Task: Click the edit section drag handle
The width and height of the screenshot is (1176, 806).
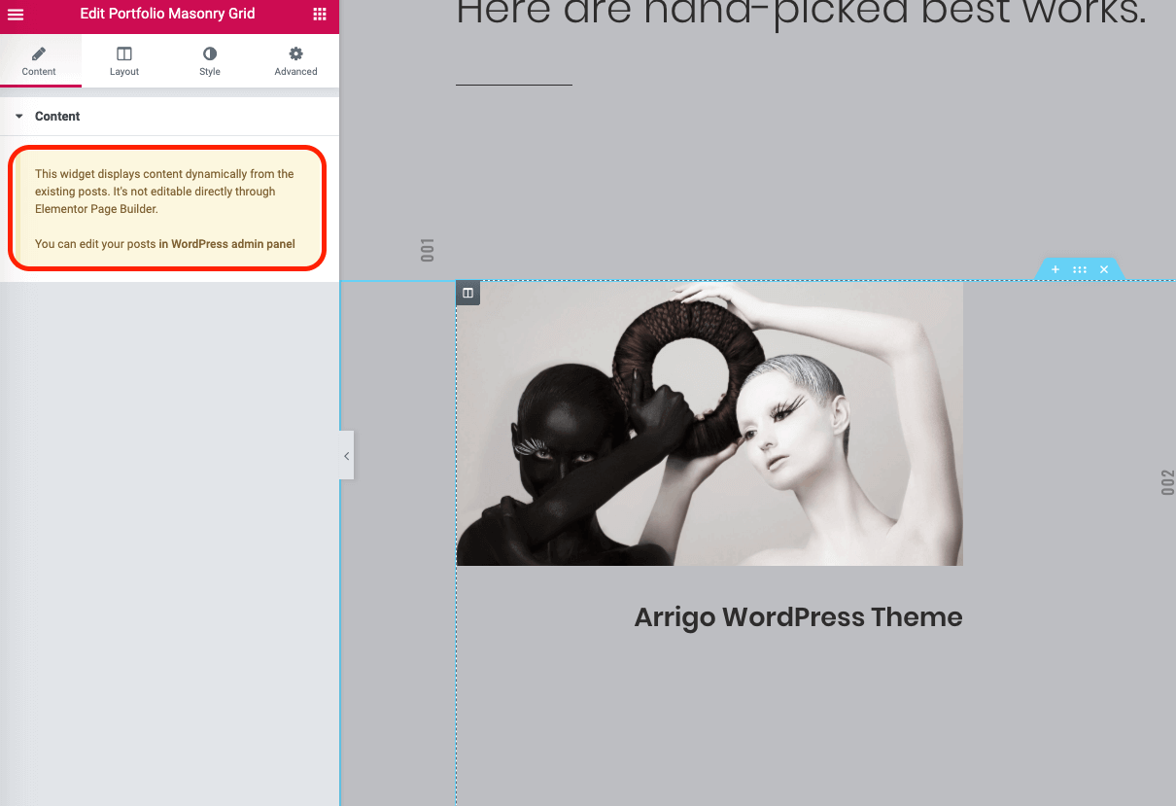Action: tap(1080, 269)
